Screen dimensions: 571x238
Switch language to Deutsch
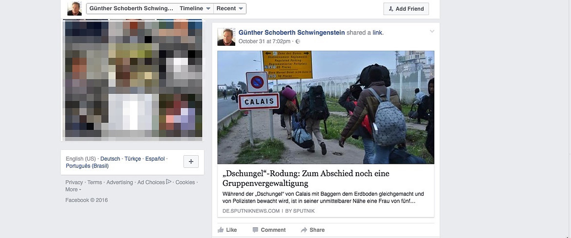point(110,159)
